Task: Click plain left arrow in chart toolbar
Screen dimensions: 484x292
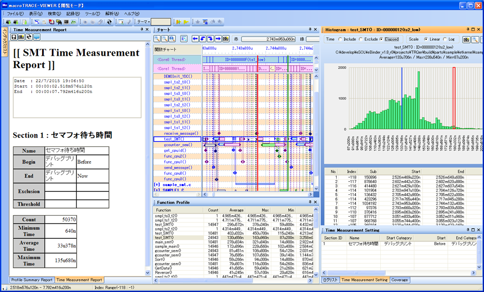Action: [x=195, y=39]
